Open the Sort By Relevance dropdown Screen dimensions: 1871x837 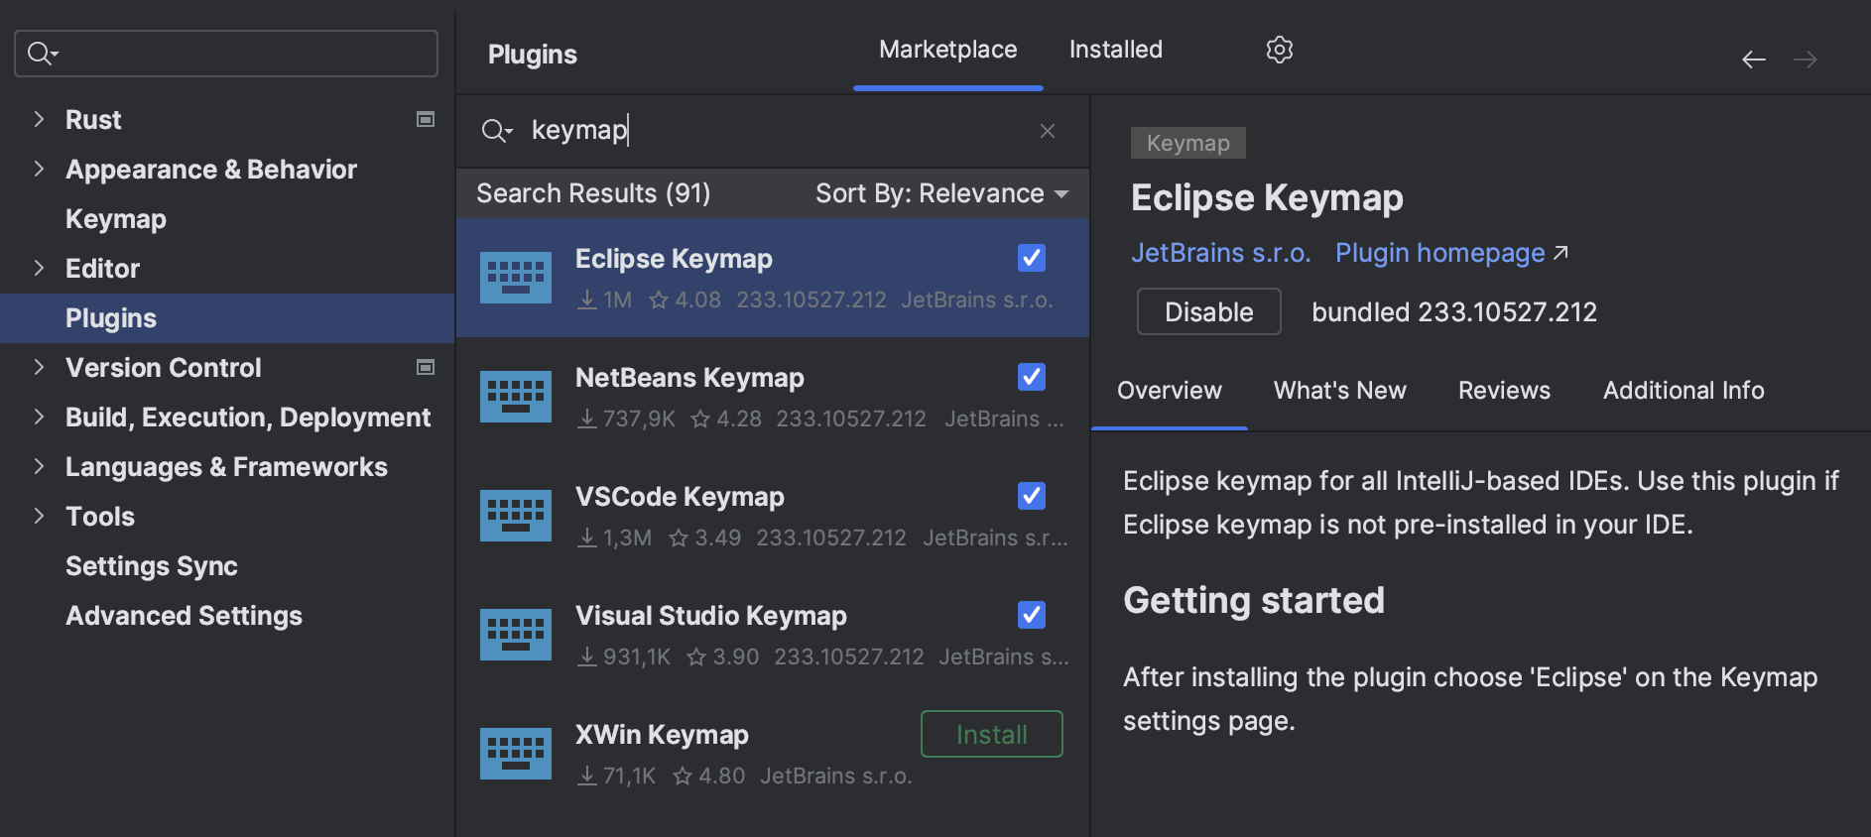point(941,193)
